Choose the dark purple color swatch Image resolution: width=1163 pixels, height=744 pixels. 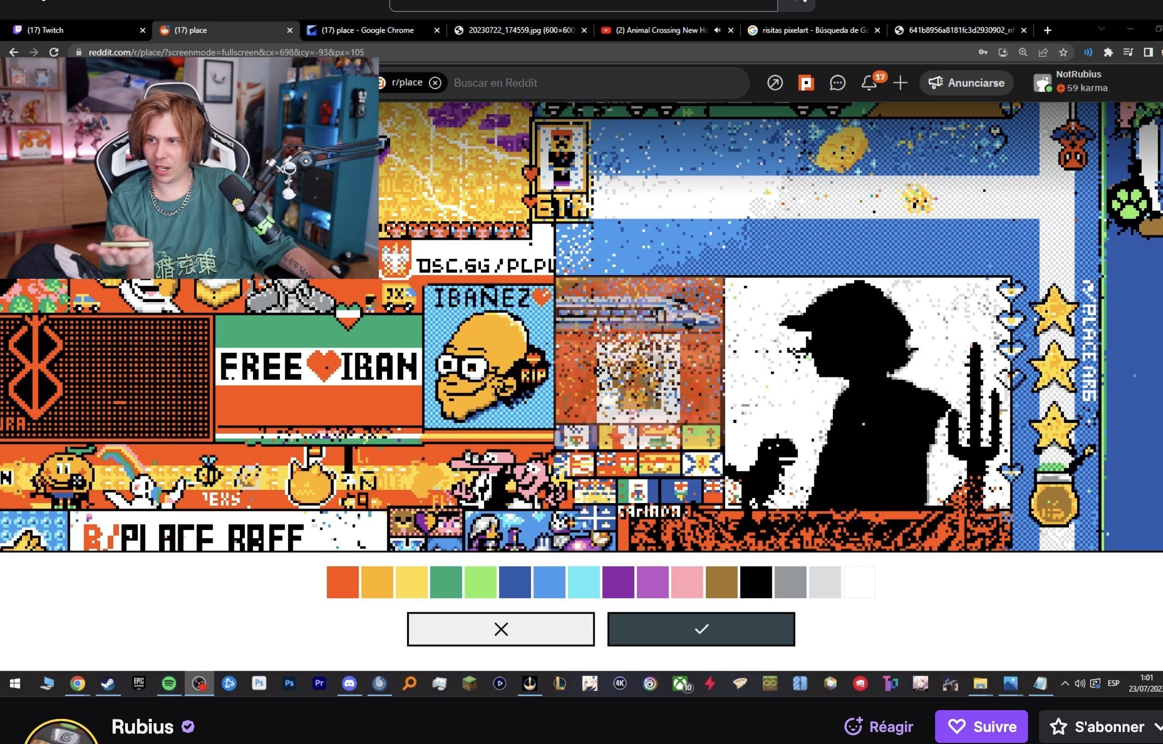pyautogui.click(x=618, y=582)
